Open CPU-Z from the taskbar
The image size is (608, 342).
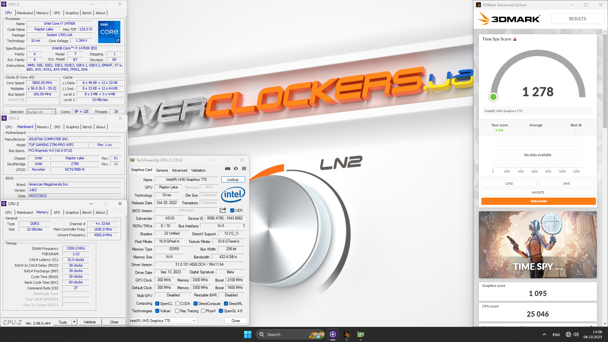[332, 334]
